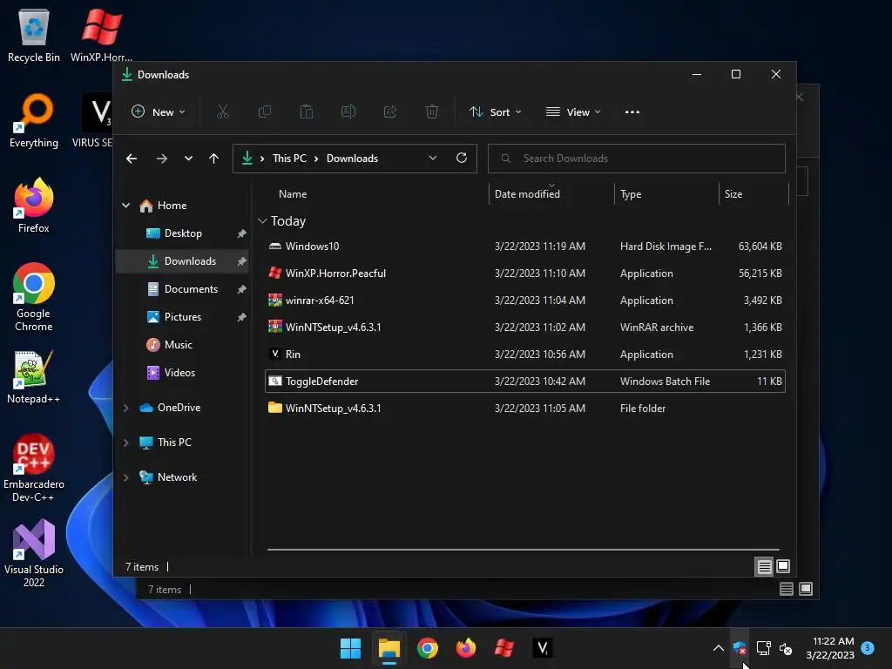The image size is (892, 669).
Task: Select WinXP.Horr... desktop icon
Action: [x=101, y=35]
